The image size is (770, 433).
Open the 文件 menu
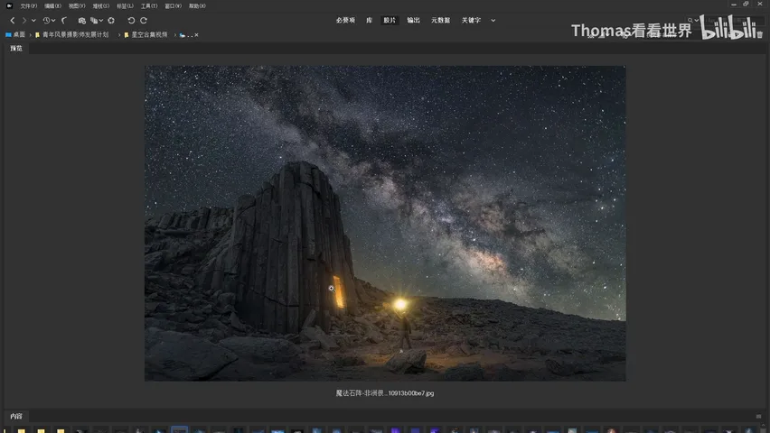pos(29,6)
